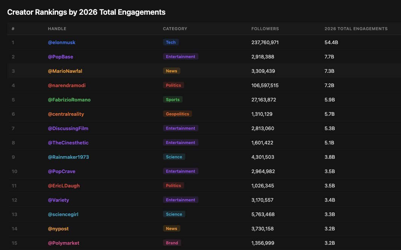This screenshot has width=401, height=250.
Task: Select follower count 1,601,422
Action: pyautogui.click(x=262, y=143)
